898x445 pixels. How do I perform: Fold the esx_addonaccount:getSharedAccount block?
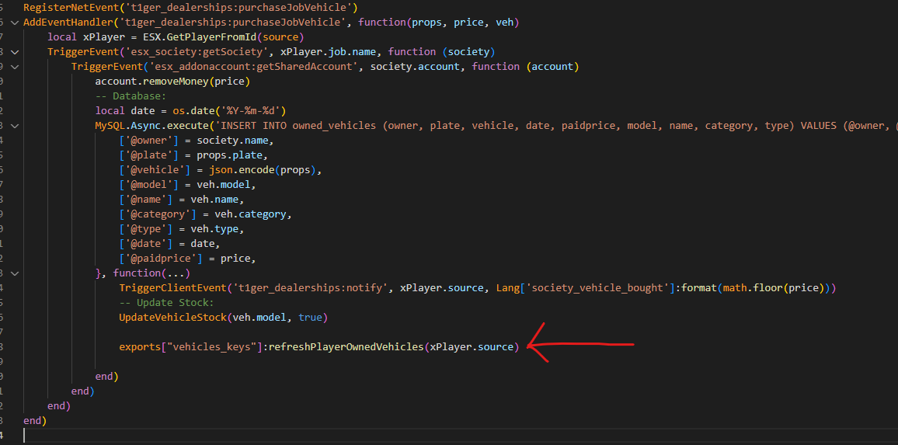[x=13, y=67]
